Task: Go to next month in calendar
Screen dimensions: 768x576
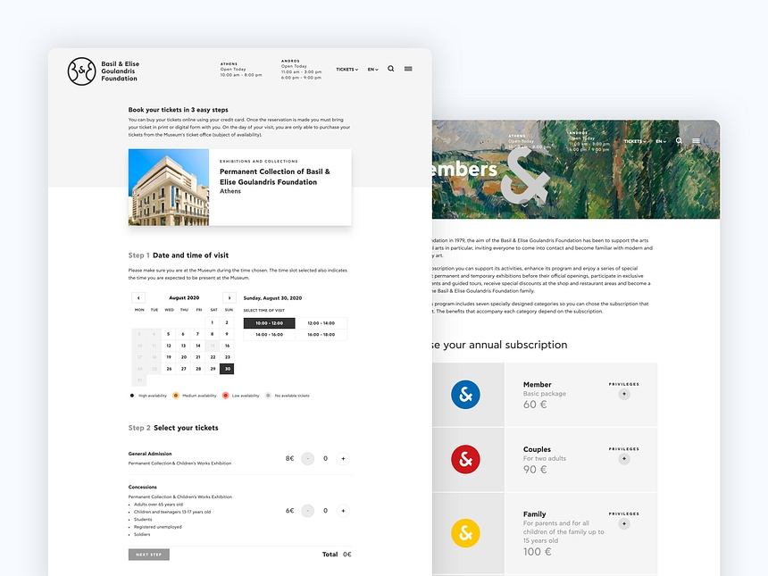Action: (229, 297)
